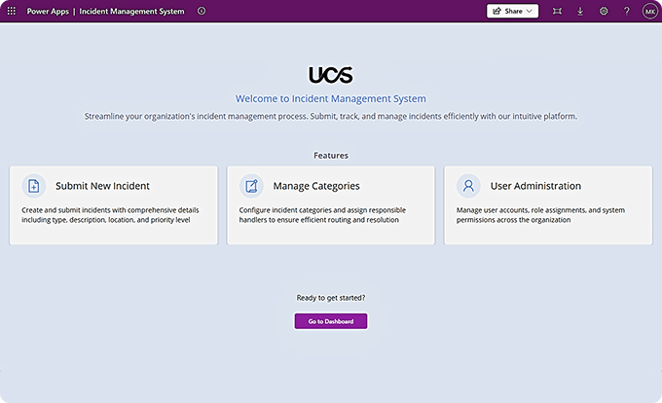The width and height of the screenshot is (662, 403).
Task: Open the help question mark
Action: click(627, 11)
